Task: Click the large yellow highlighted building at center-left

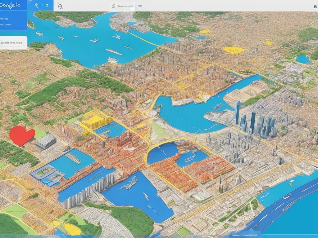Action: coord(97,121)
